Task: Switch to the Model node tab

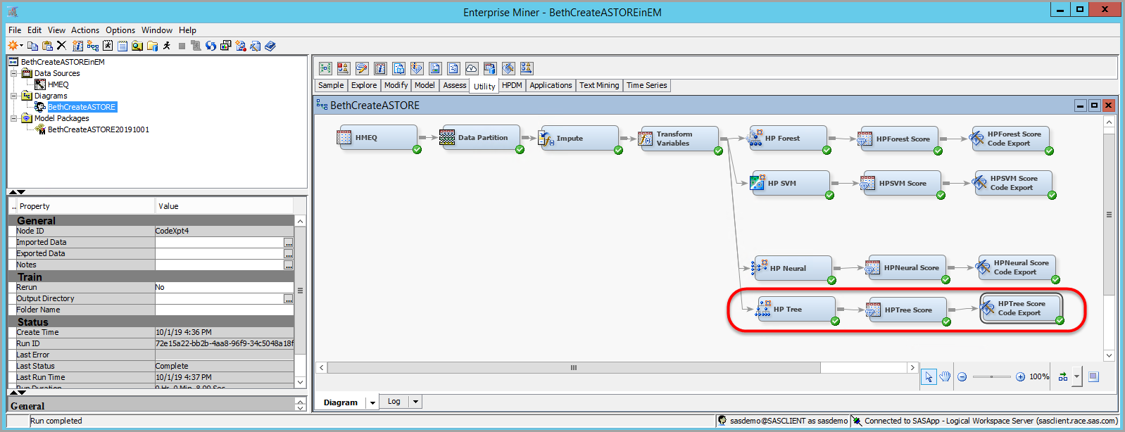Action: (x=425, y=85)
